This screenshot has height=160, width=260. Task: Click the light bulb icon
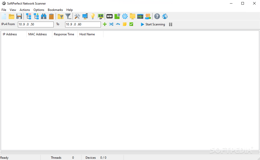[x=93, y=16]
